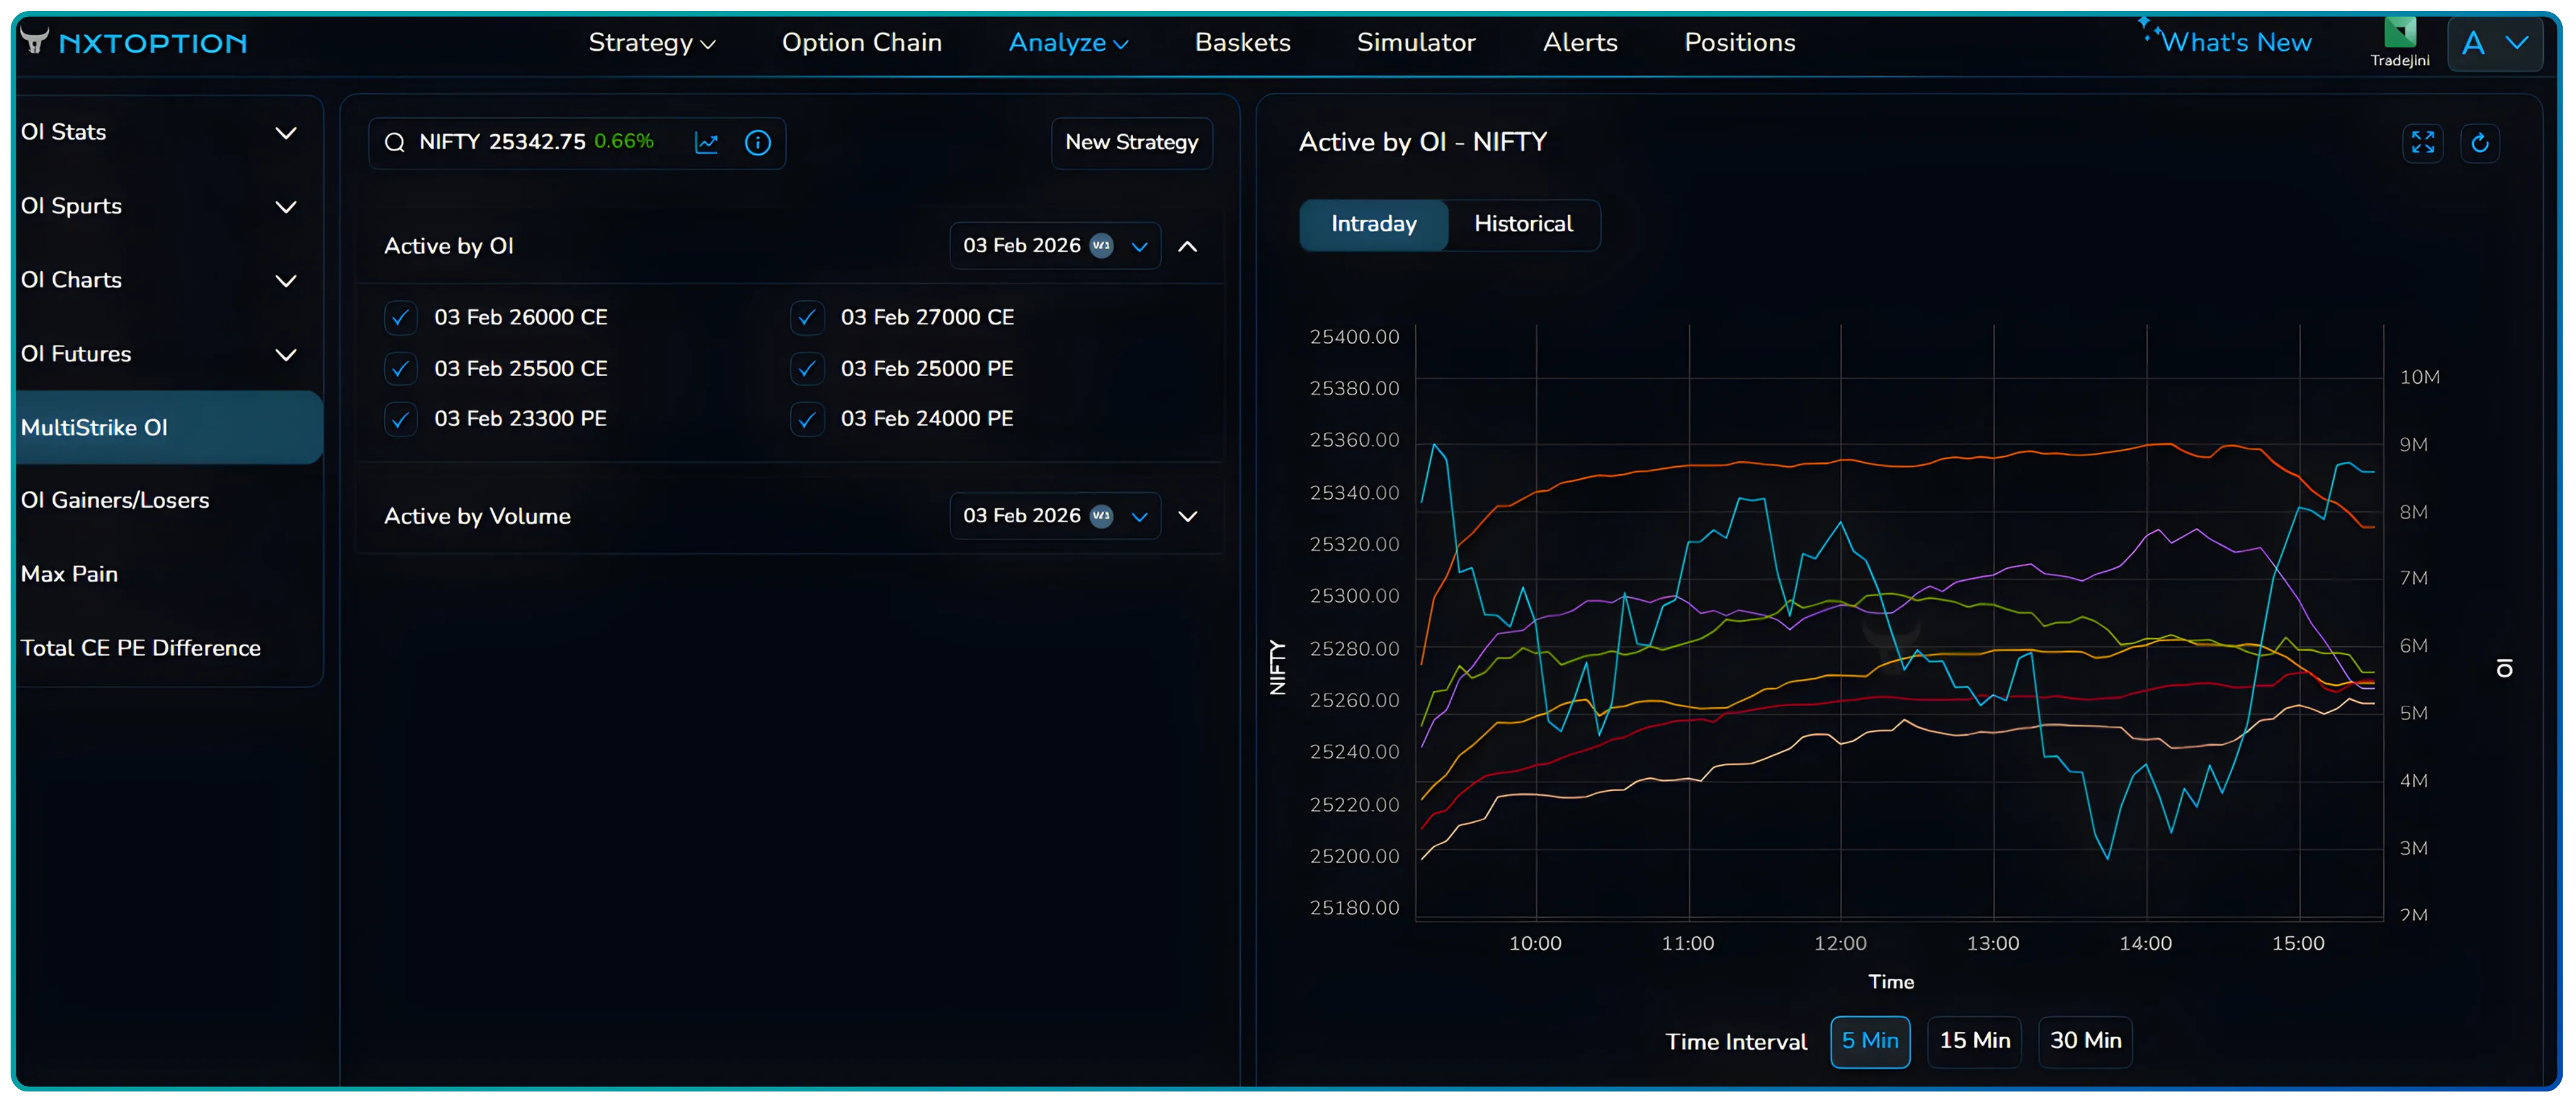Click the OI icon on the chart's right edge
Screen dimensions: 2576x1096
click(x=2506, y=667)
